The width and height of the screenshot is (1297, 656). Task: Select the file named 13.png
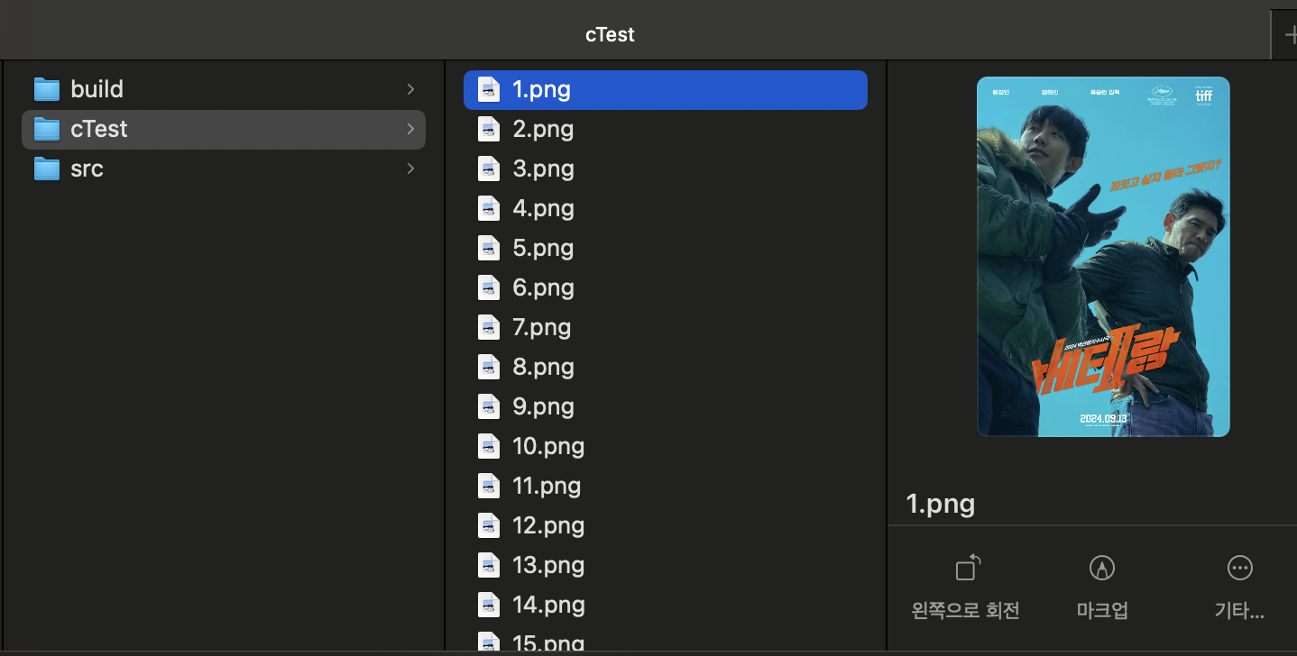click(548, 566)
